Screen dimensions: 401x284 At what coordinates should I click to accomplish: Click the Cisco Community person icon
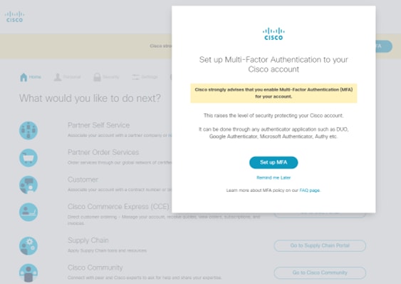[x=28, y=273]
